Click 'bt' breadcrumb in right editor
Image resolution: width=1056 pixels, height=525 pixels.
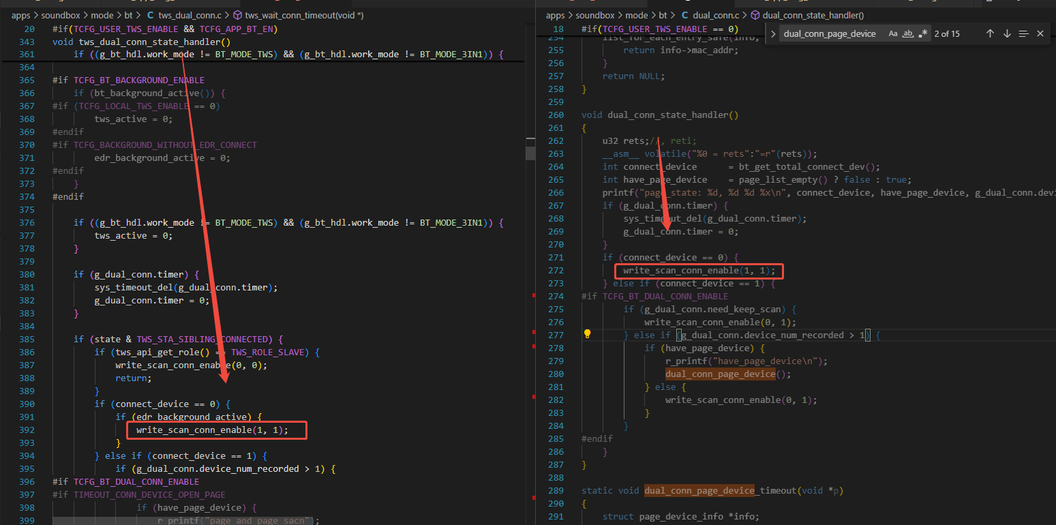pyautogui.click(x=663, y=14)
